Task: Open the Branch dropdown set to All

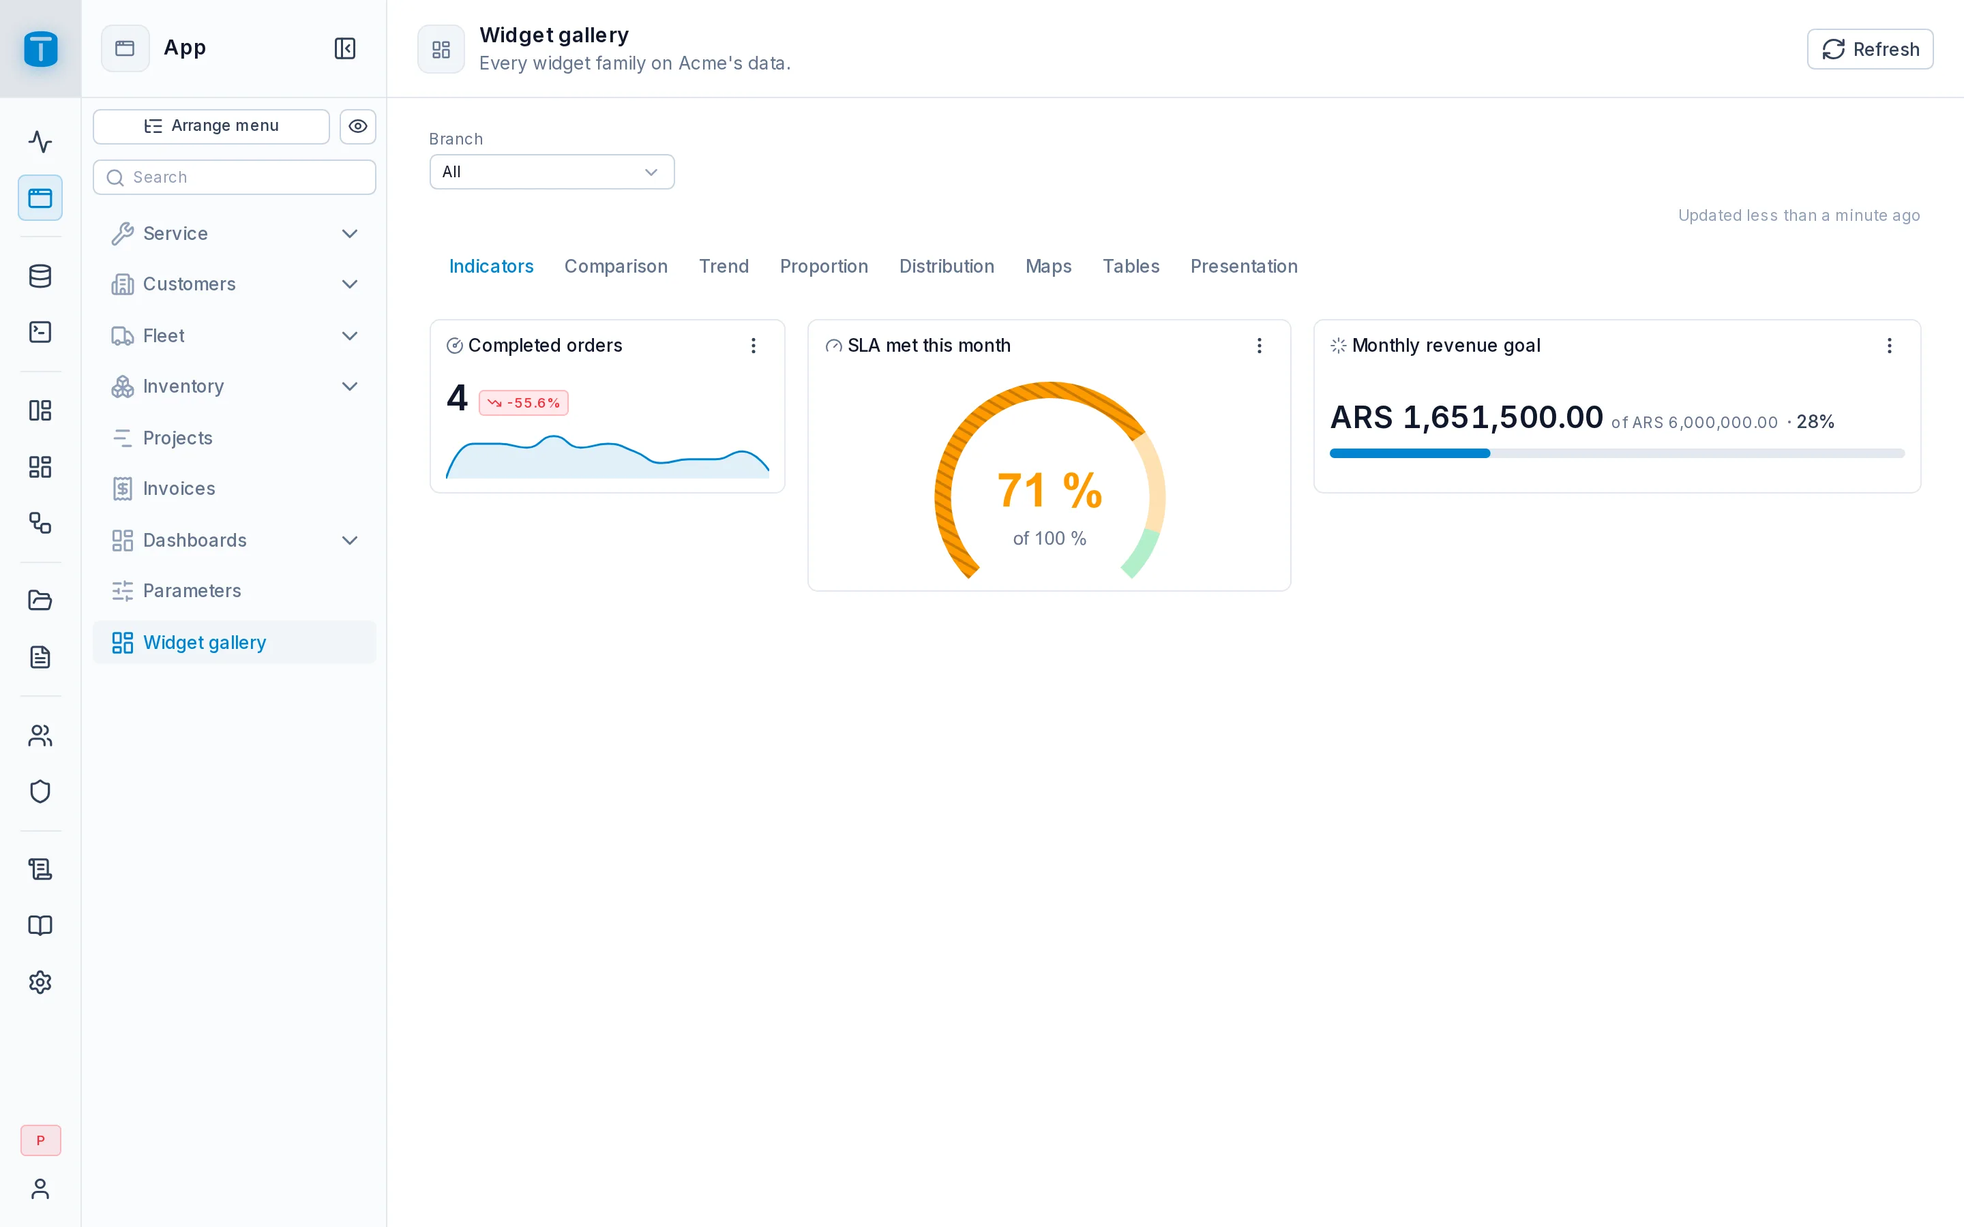Action: pos(552,172)
